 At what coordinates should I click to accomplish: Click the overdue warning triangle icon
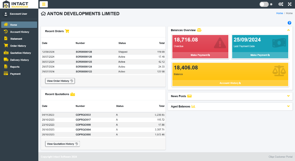tap(220, 43)
